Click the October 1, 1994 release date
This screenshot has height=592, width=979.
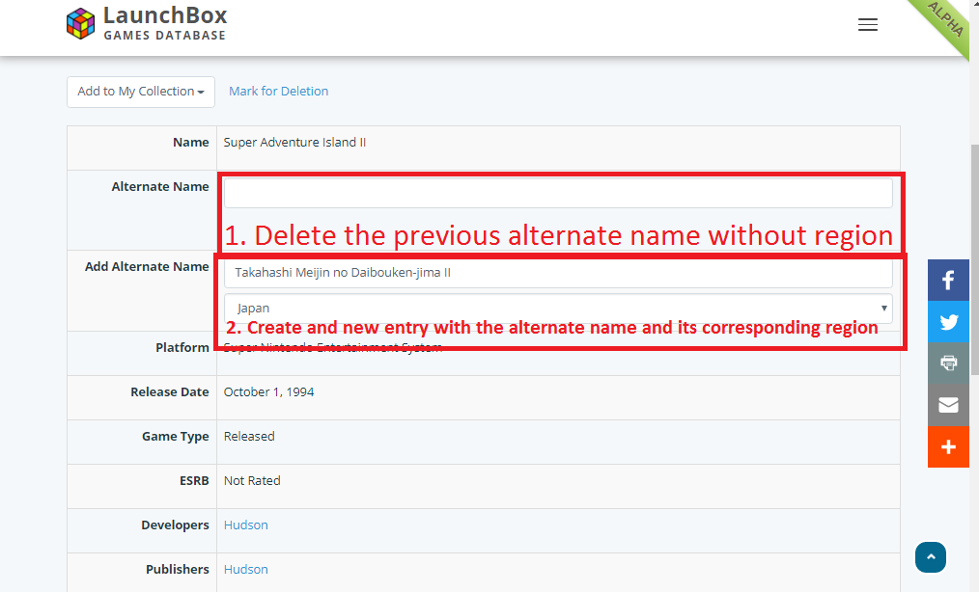coord(268,392)
